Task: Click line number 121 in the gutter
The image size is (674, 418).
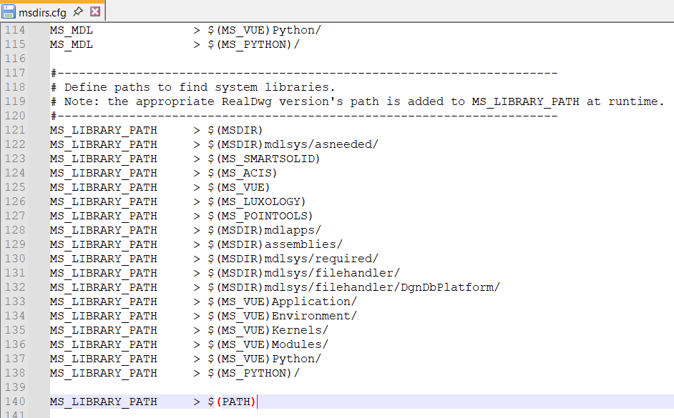Action: (14, 130)
